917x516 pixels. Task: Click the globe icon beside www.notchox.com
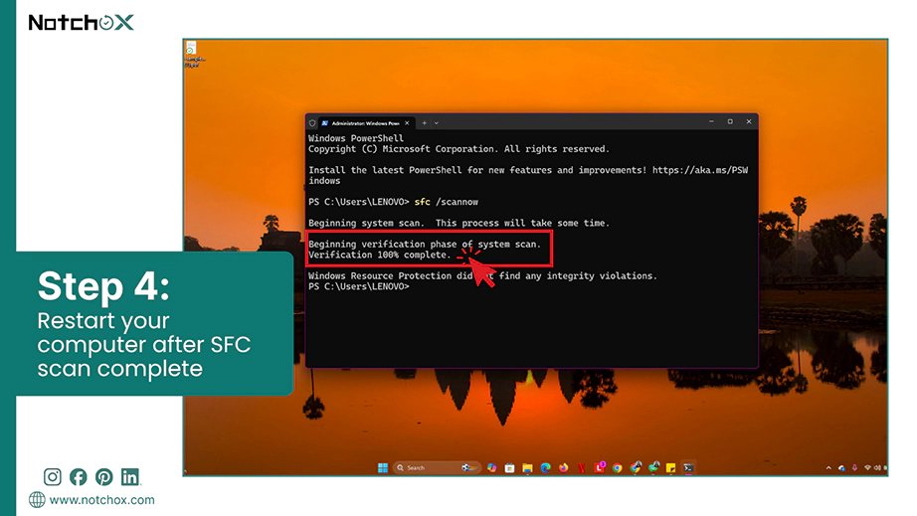pyautogui.click(x=37, y=500)
